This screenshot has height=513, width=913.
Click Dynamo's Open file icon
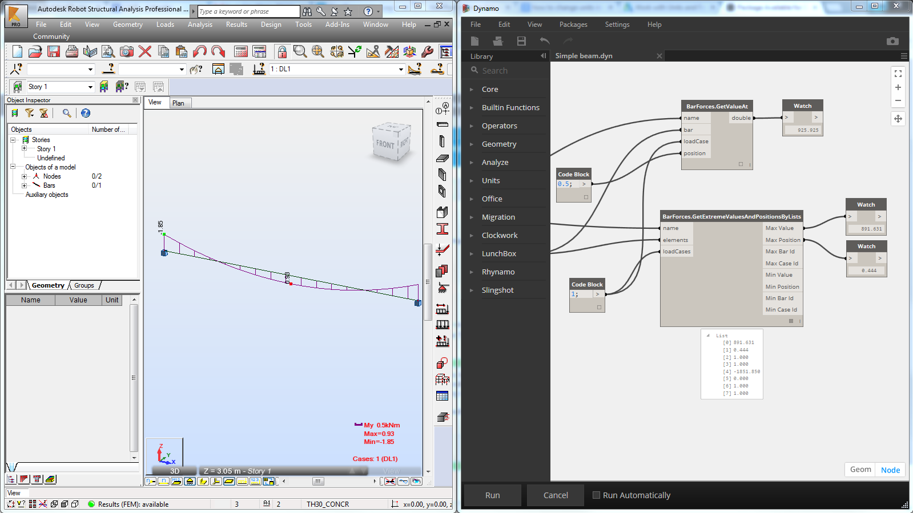pos(498,41)
